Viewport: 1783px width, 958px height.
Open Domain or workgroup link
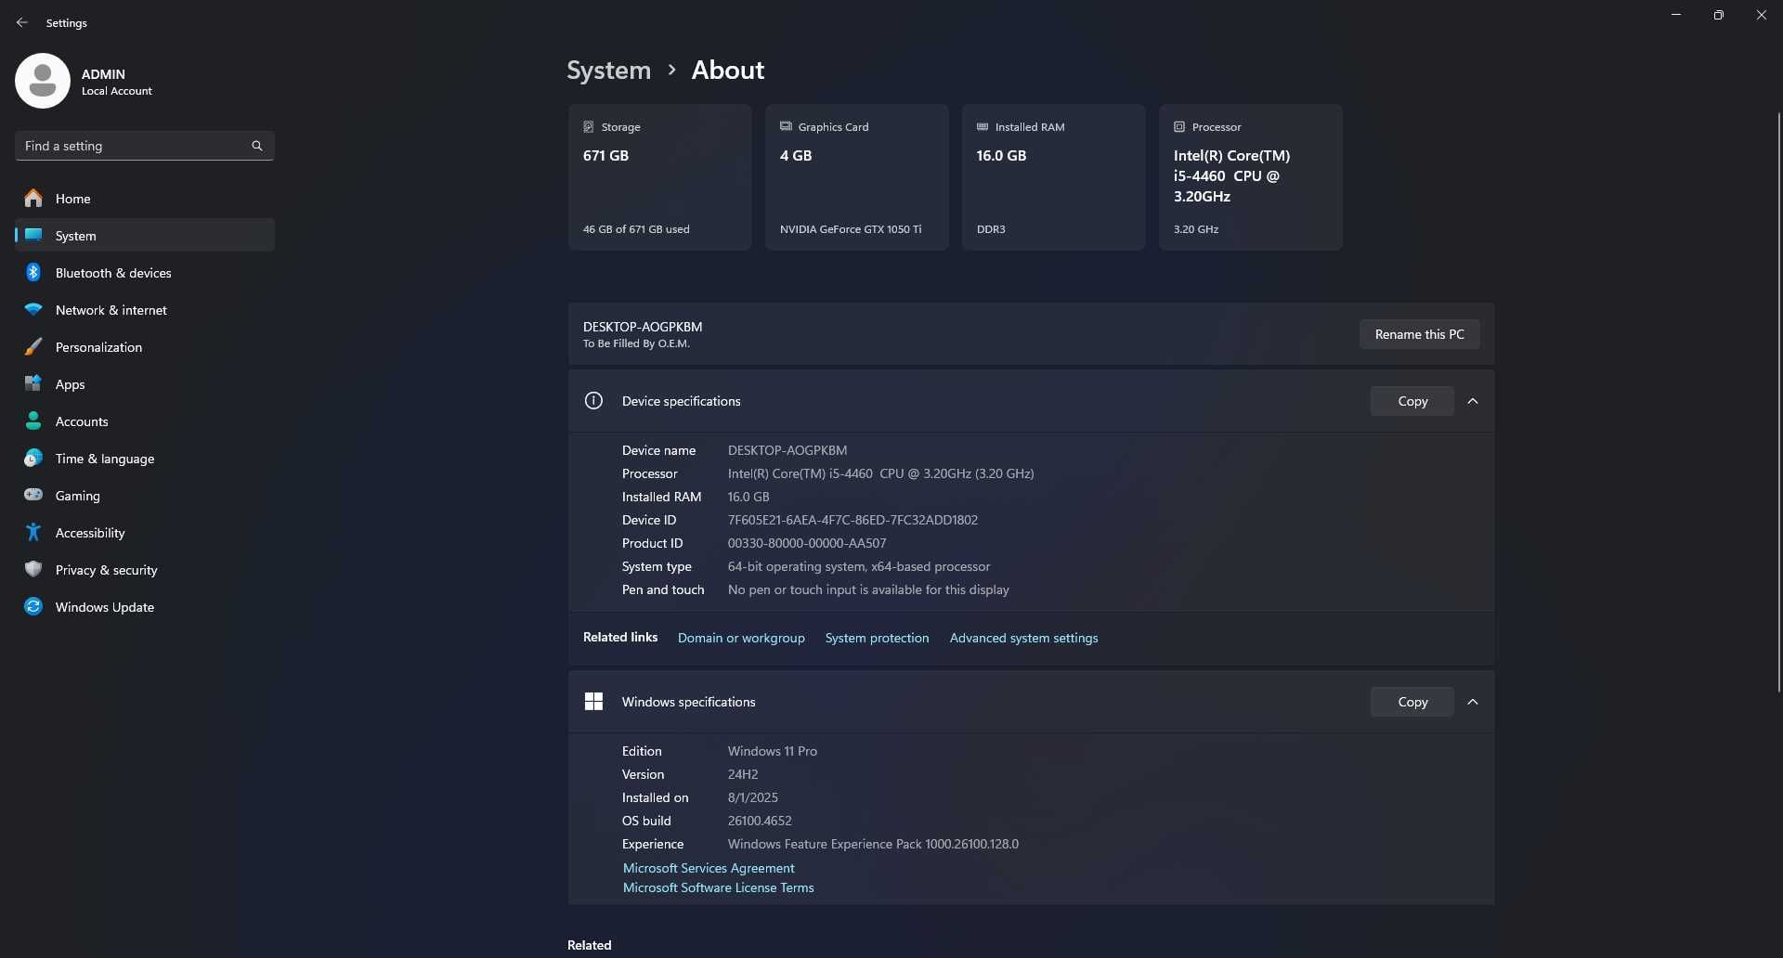pos(741,638)
